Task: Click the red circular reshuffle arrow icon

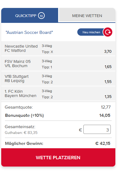Action: (x=107, y=32)
